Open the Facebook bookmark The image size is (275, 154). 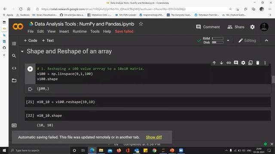(23, 15)
